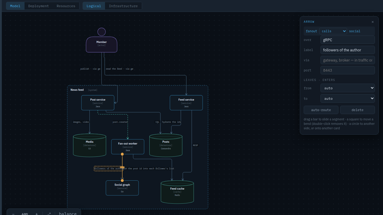Switch to the Deployment view

(x=39, y=6)
